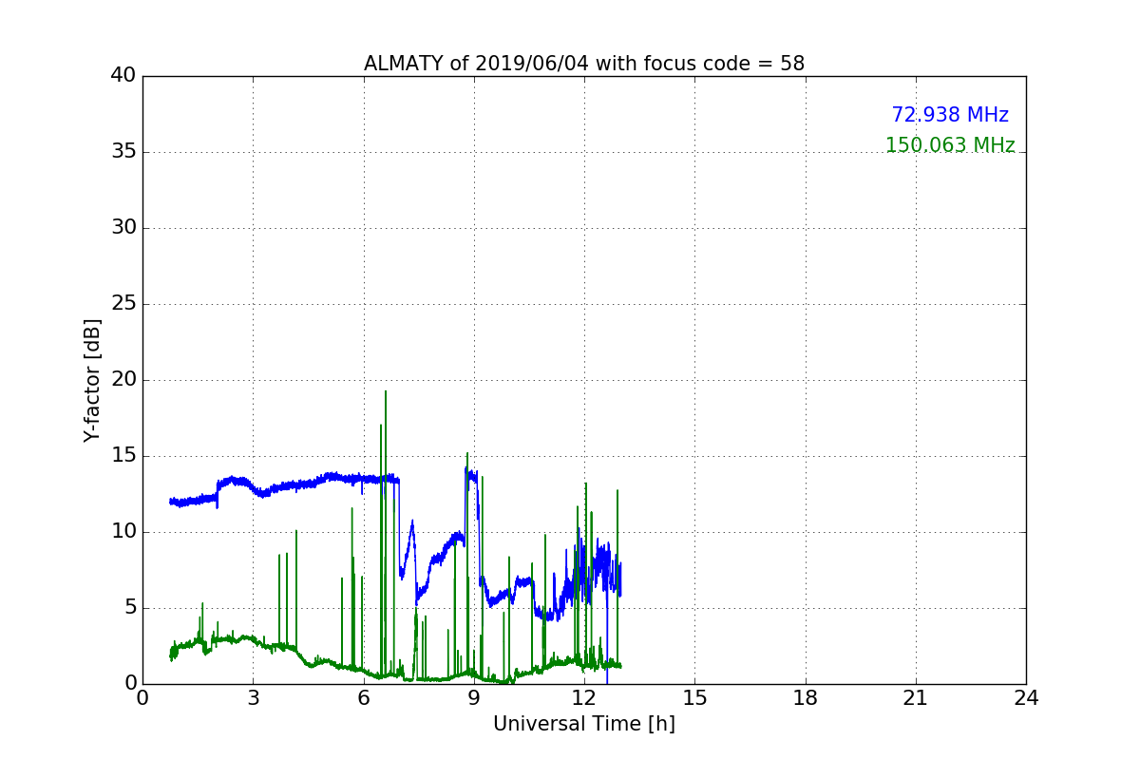
Task: Click the x-axis tick label 6
Action: (364, 698)
